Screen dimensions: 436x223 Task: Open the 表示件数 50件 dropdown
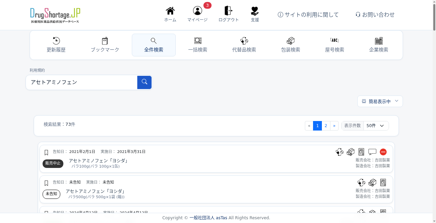tap(376, 126)
